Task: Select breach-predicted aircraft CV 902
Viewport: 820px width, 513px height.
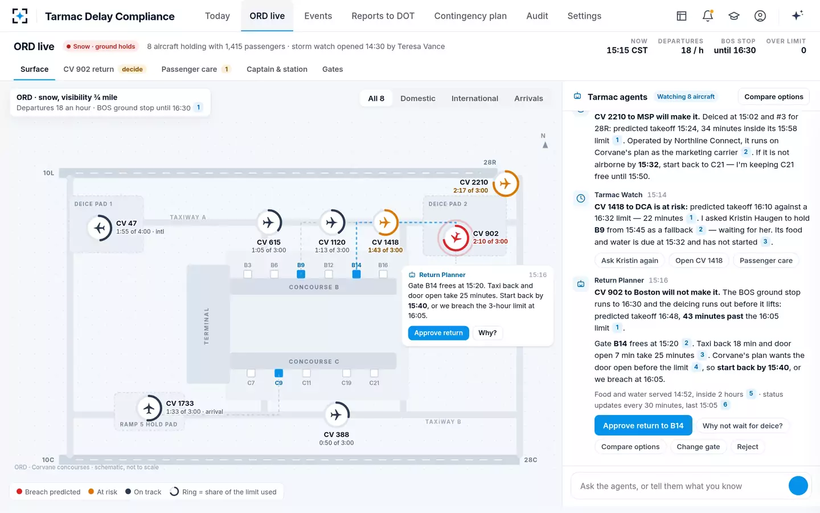Action: (456, 237)
